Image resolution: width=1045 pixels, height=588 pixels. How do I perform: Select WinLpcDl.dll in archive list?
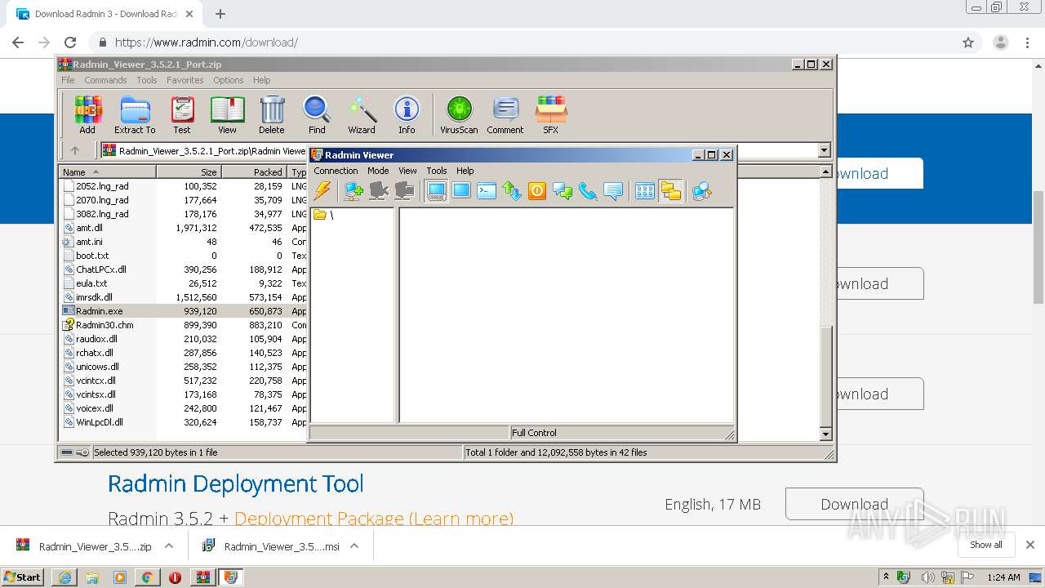[x=100, y=422]
